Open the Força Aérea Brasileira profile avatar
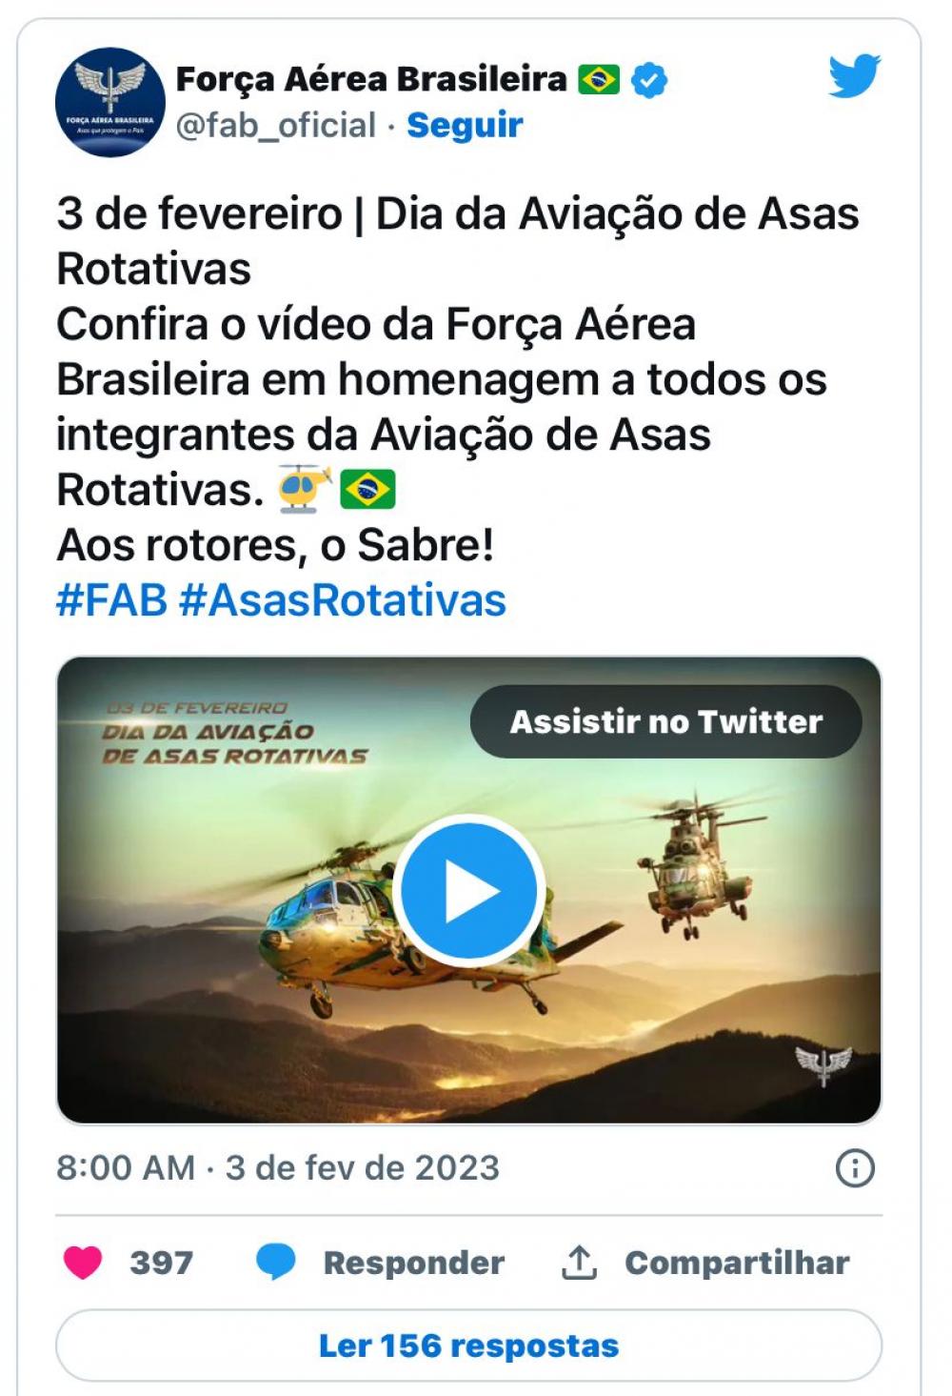The image size is (952, 1396). coord(110,102)
